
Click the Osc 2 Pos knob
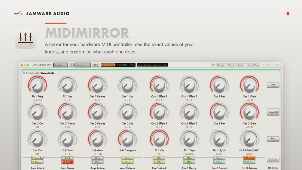[x=127, y=112]
